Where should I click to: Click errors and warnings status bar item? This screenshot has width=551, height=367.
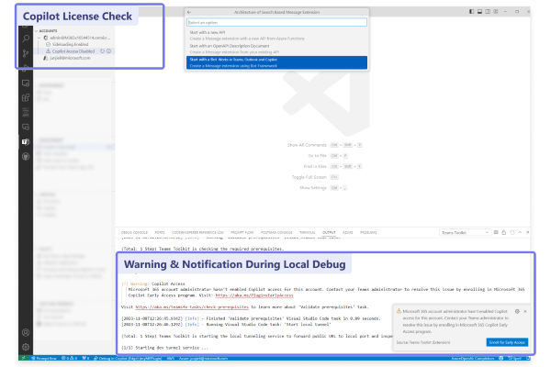70,358
